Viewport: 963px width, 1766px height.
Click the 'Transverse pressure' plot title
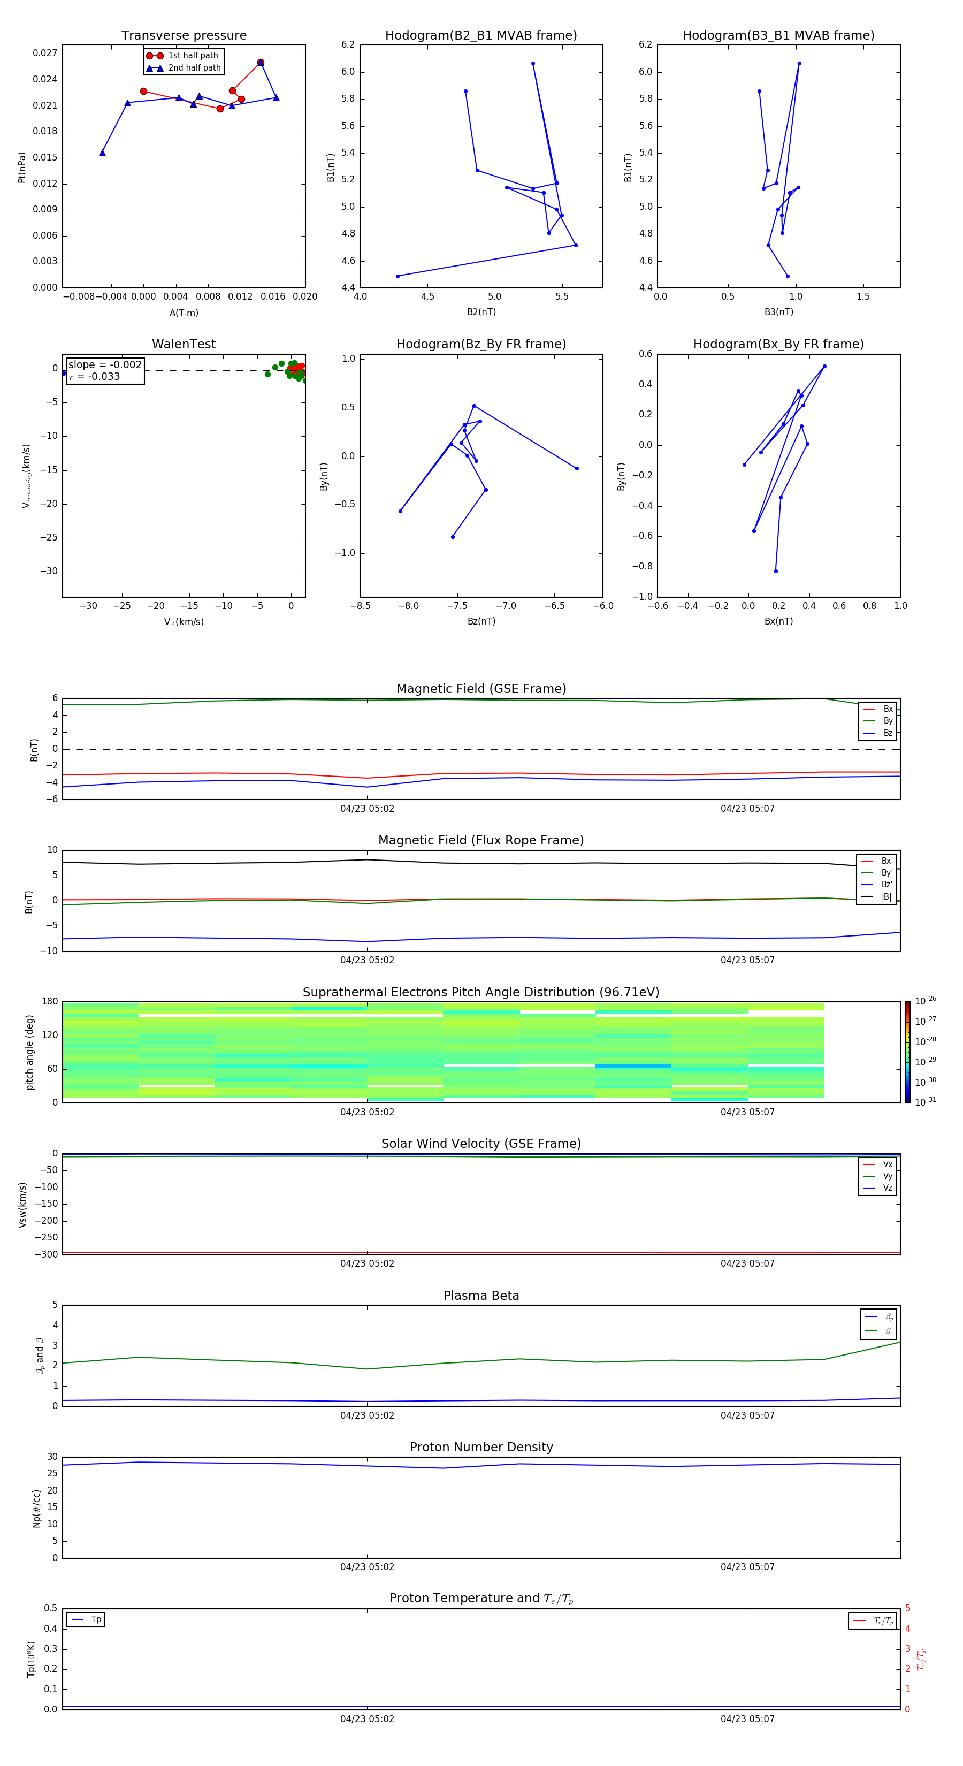coord(184,36)
